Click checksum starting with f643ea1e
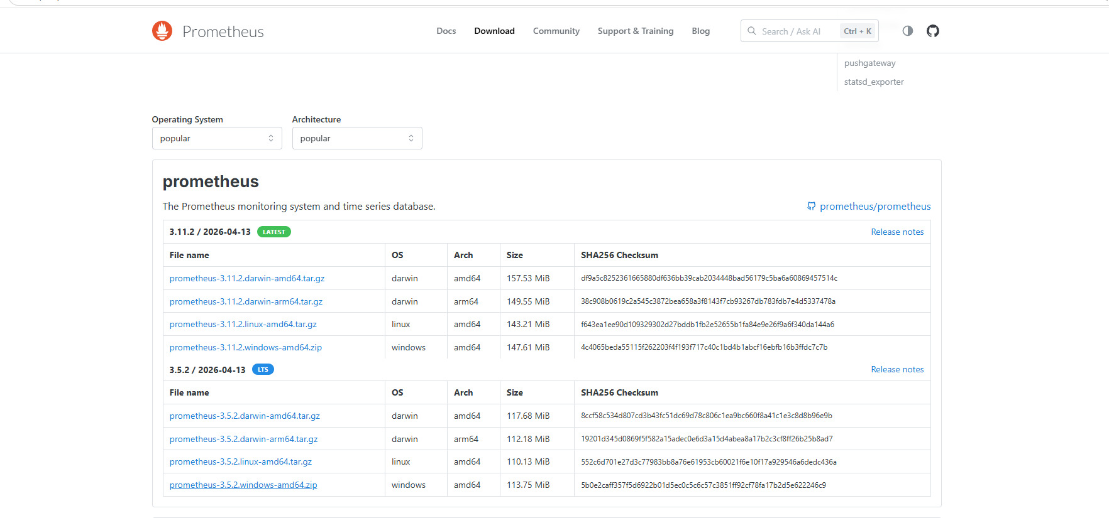The image size is (1109, 518). point(707,325)
